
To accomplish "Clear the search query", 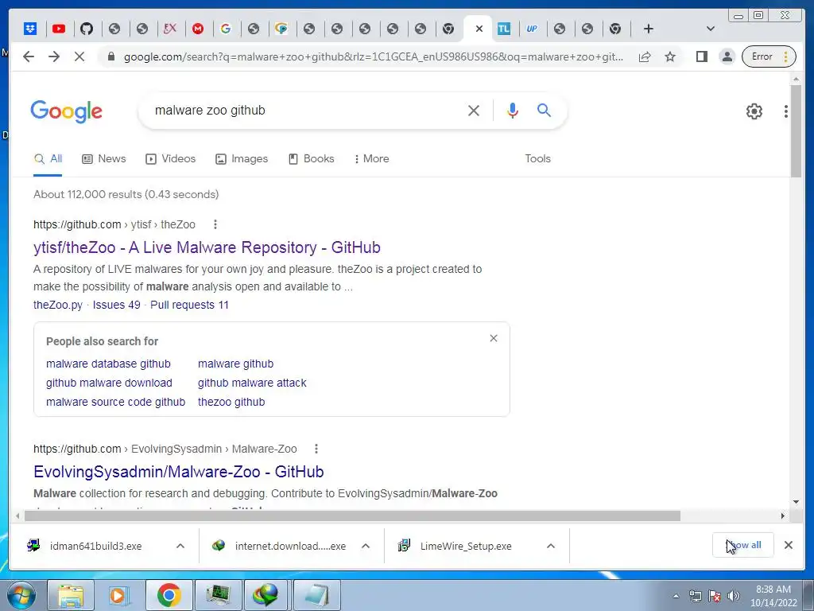I will coord(474,111).
